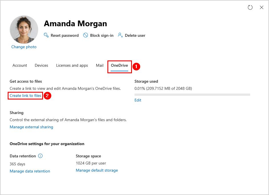This screenshot has width=269, height=195.
Task: Click the refresh icon at top right
Action: 250,8
